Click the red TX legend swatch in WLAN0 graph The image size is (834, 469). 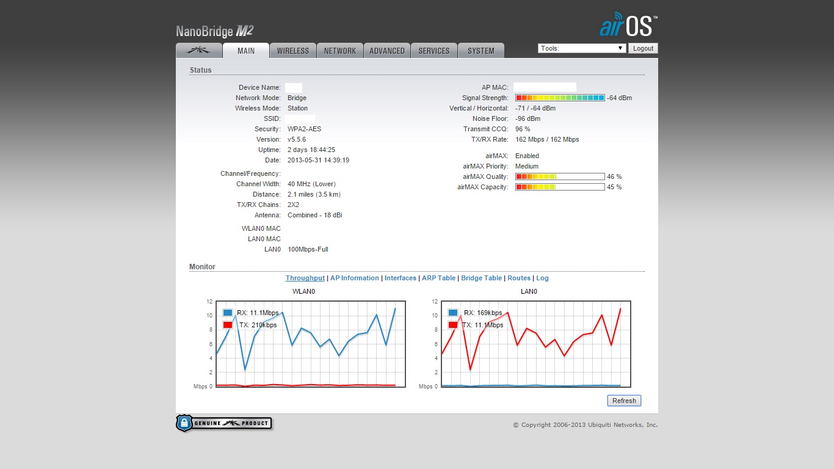pos(228,325)
